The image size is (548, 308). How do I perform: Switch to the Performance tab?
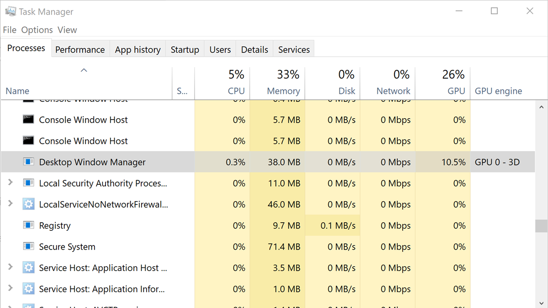(80, 49)
